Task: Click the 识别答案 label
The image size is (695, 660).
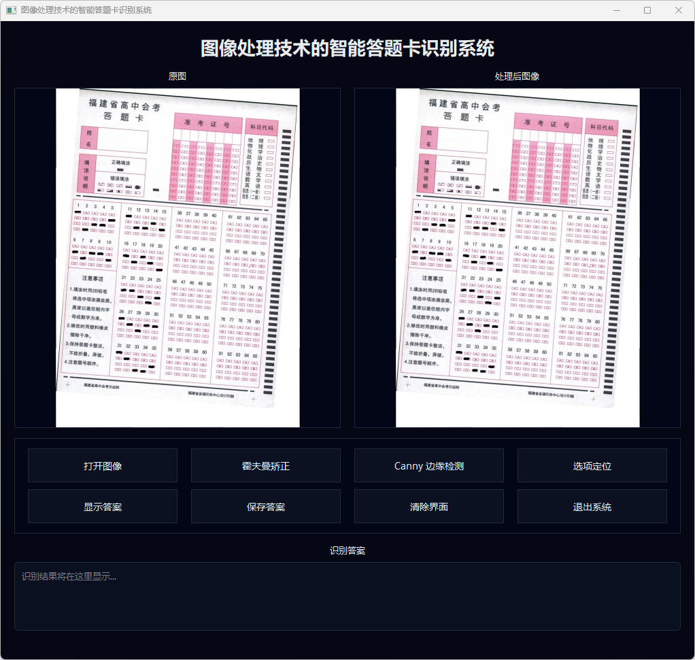Action: pos(347,550)
